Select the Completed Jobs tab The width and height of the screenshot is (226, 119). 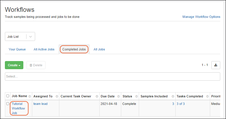coord(74,49)
